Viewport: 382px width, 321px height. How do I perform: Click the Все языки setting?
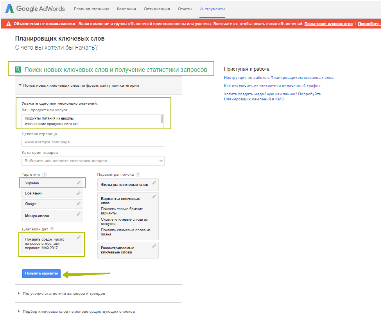pyautogui.click(x=52, y=193)
